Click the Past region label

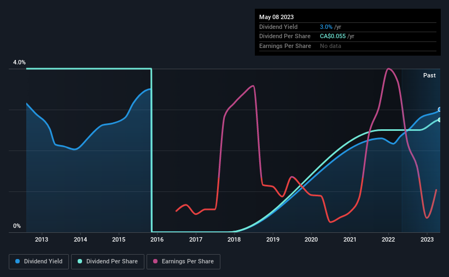[429, 75]
